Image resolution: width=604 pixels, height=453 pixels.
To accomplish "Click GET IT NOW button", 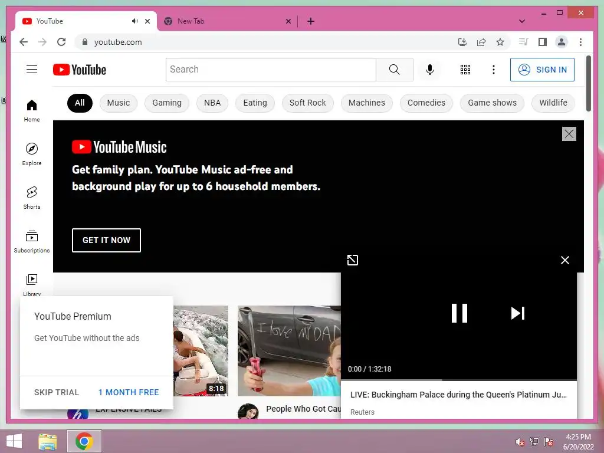I will [106, 240].
